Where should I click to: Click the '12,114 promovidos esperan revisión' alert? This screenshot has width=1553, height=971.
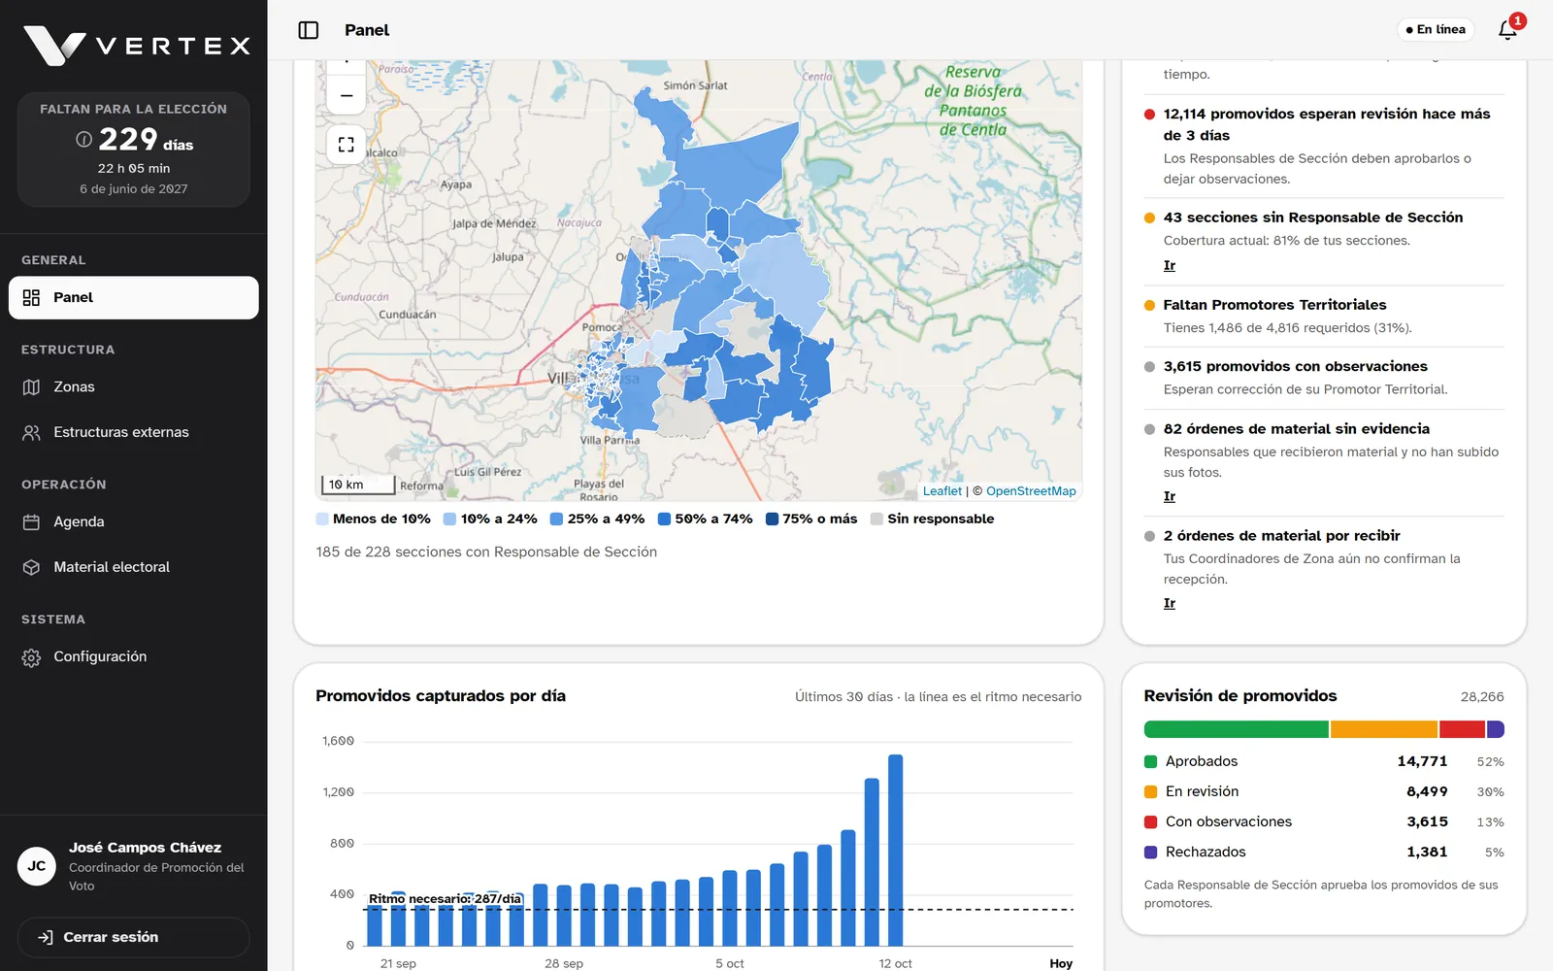(x=1324, y=146)
